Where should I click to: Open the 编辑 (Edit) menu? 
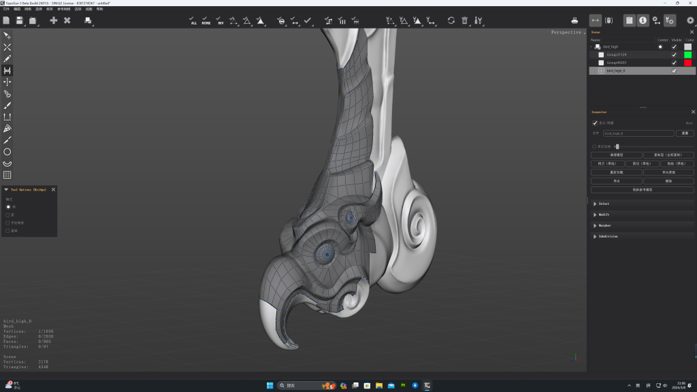(x=17, y=9)
